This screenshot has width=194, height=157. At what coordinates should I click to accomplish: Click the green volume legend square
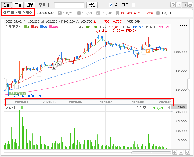point(22,108)
